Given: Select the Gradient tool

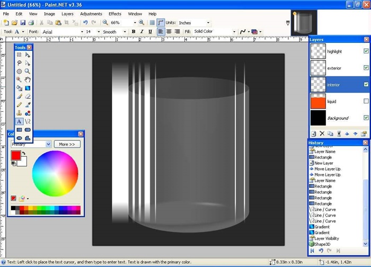Looking at the screenshot, I should click(28, 88).
